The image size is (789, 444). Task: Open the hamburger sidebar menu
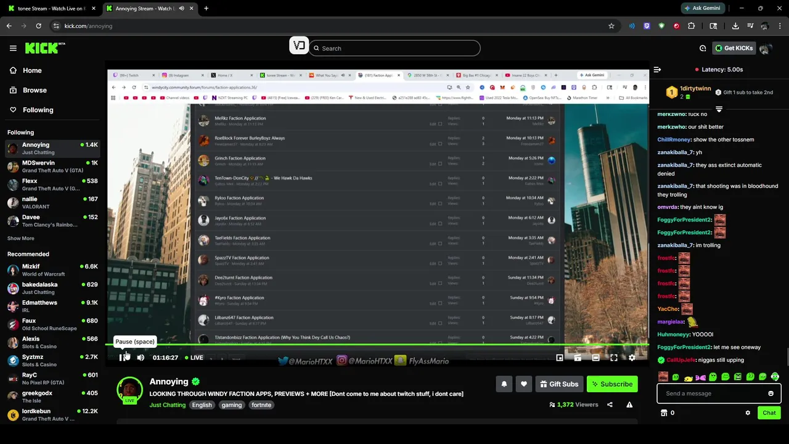point(13,48)
